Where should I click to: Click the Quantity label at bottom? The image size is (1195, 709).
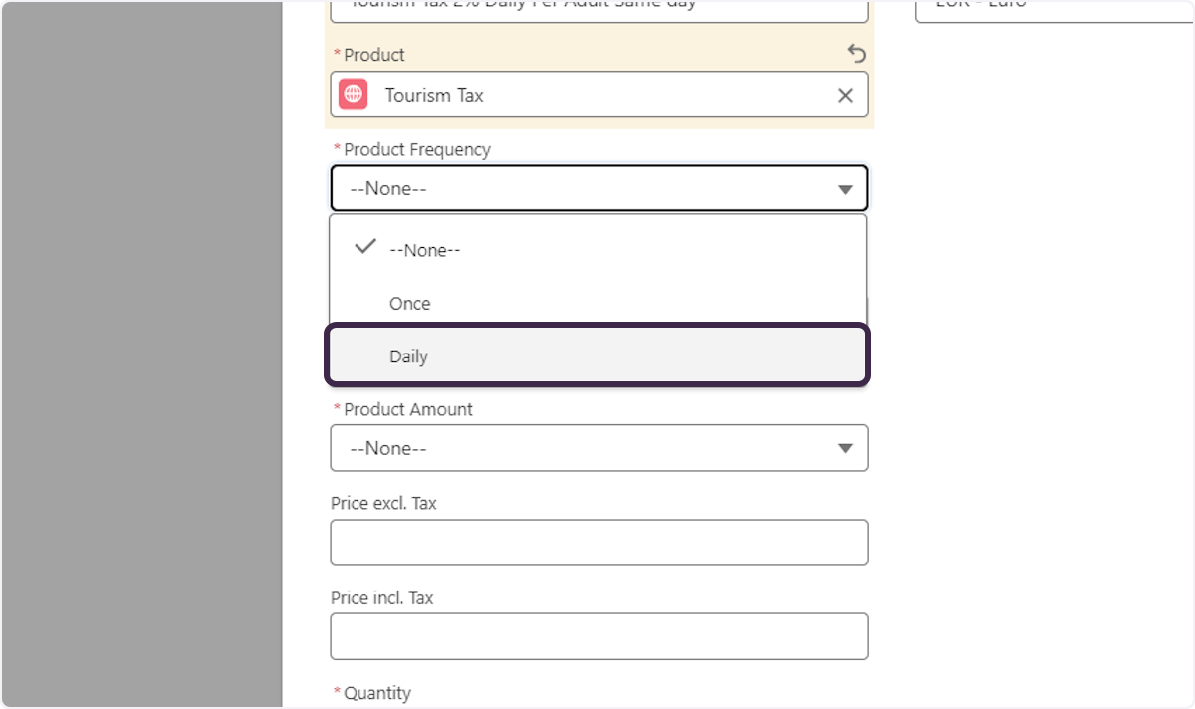tap(377, 693)
